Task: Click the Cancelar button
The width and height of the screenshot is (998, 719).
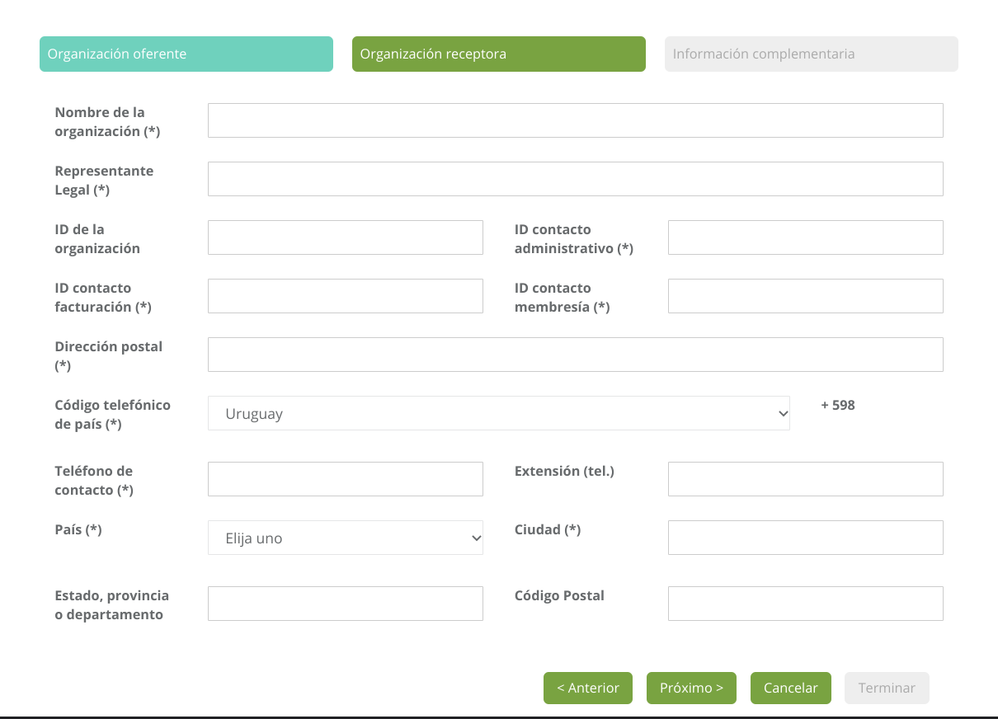Action: click(x=790, y=688)
